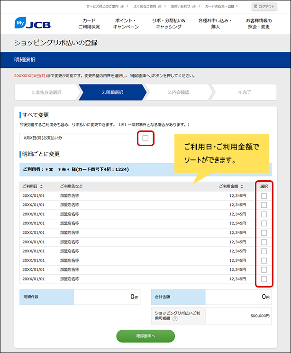Click the ログアウト button
291x353 pixels.
(x=264, y=7)
